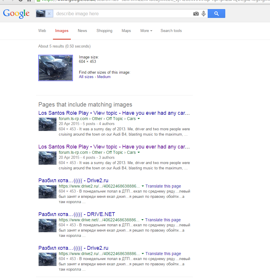Translate the DRIVE.NET page
Image resolution: width=270 pixels, height=280 pixels.
click(x=163, y=220)
